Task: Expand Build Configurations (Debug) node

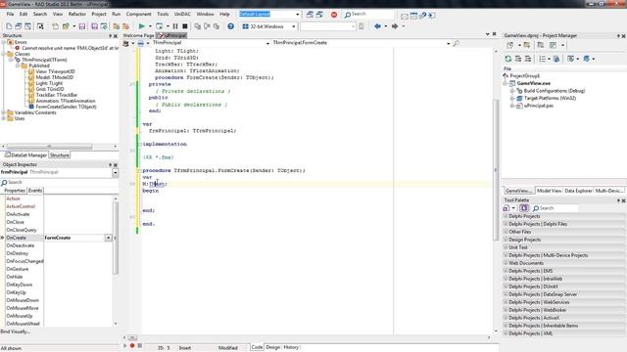Action: click(x=512, y=91)
